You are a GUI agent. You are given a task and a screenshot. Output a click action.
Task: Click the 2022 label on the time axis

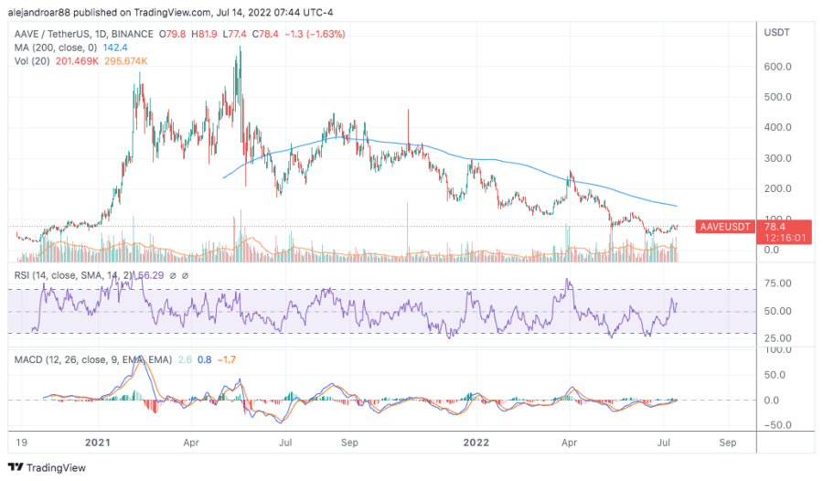[476, 443]
